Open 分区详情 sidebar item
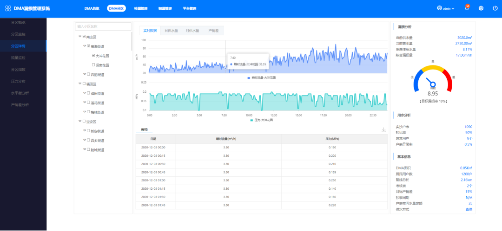This screenshot has width=502, height=231. [x=23, y=46]
